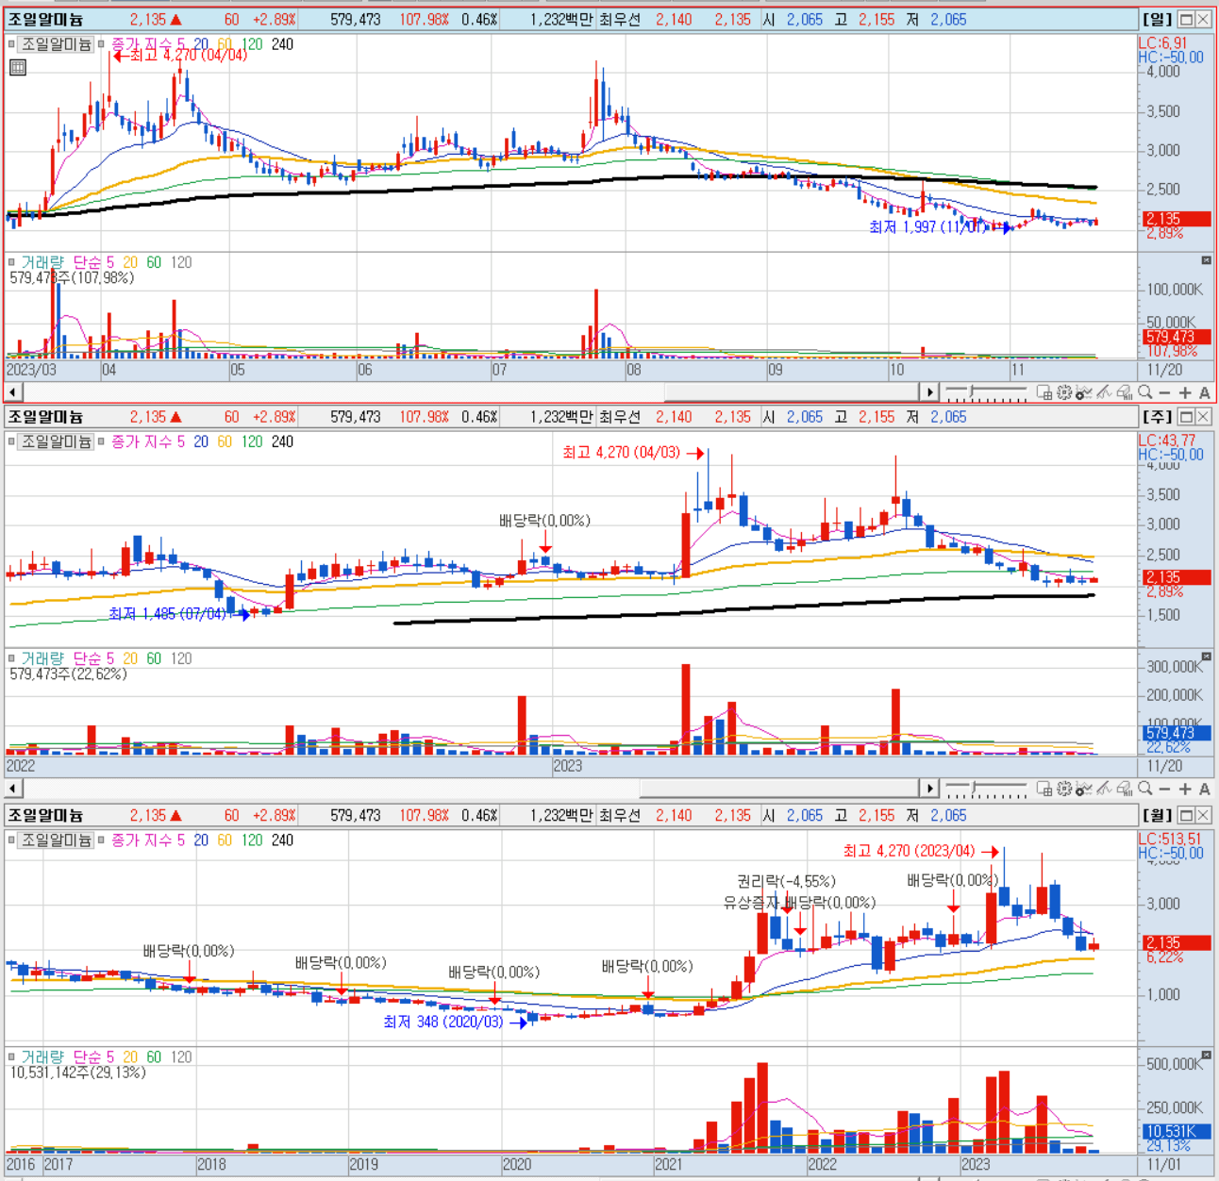The image size is (1219, 1181).
Task: Click the 'A' auto-scale icon in weekly chart toolbar
Action: coord(1205,790)
